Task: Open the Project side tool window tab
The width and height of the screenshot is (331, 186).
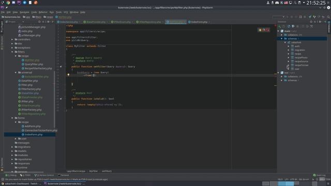Action: pos(2,26)
